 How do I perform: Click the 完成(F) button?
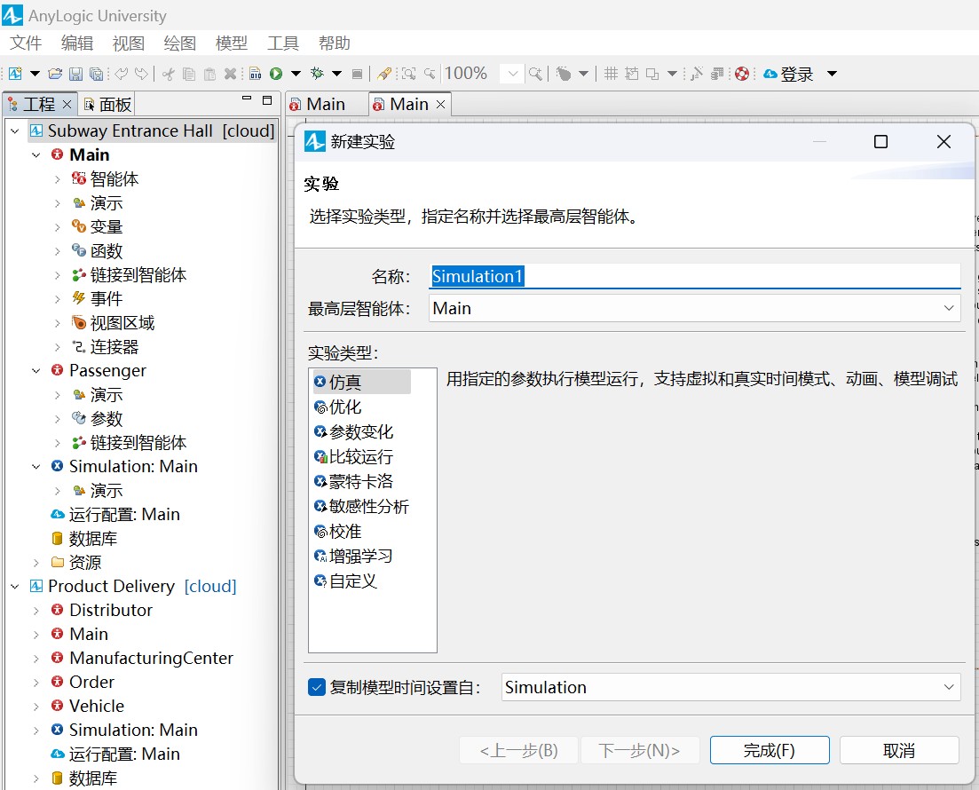coord(769,750)
